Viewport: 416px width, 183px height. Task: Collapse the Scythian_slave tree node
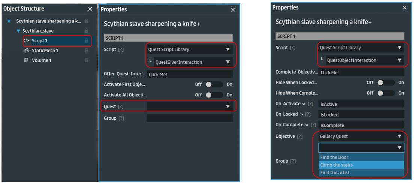coord(18,31)
